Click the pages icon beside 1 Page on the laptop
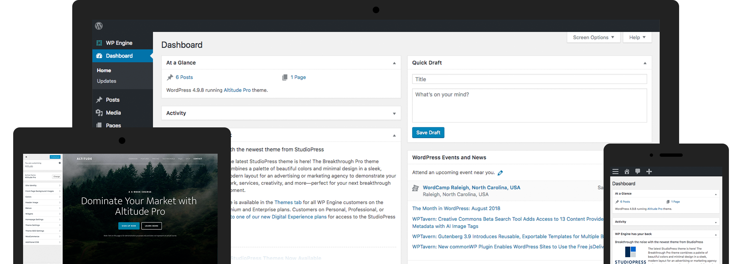The height and width of the screenshot is (264, 752). tap(285, 77)
